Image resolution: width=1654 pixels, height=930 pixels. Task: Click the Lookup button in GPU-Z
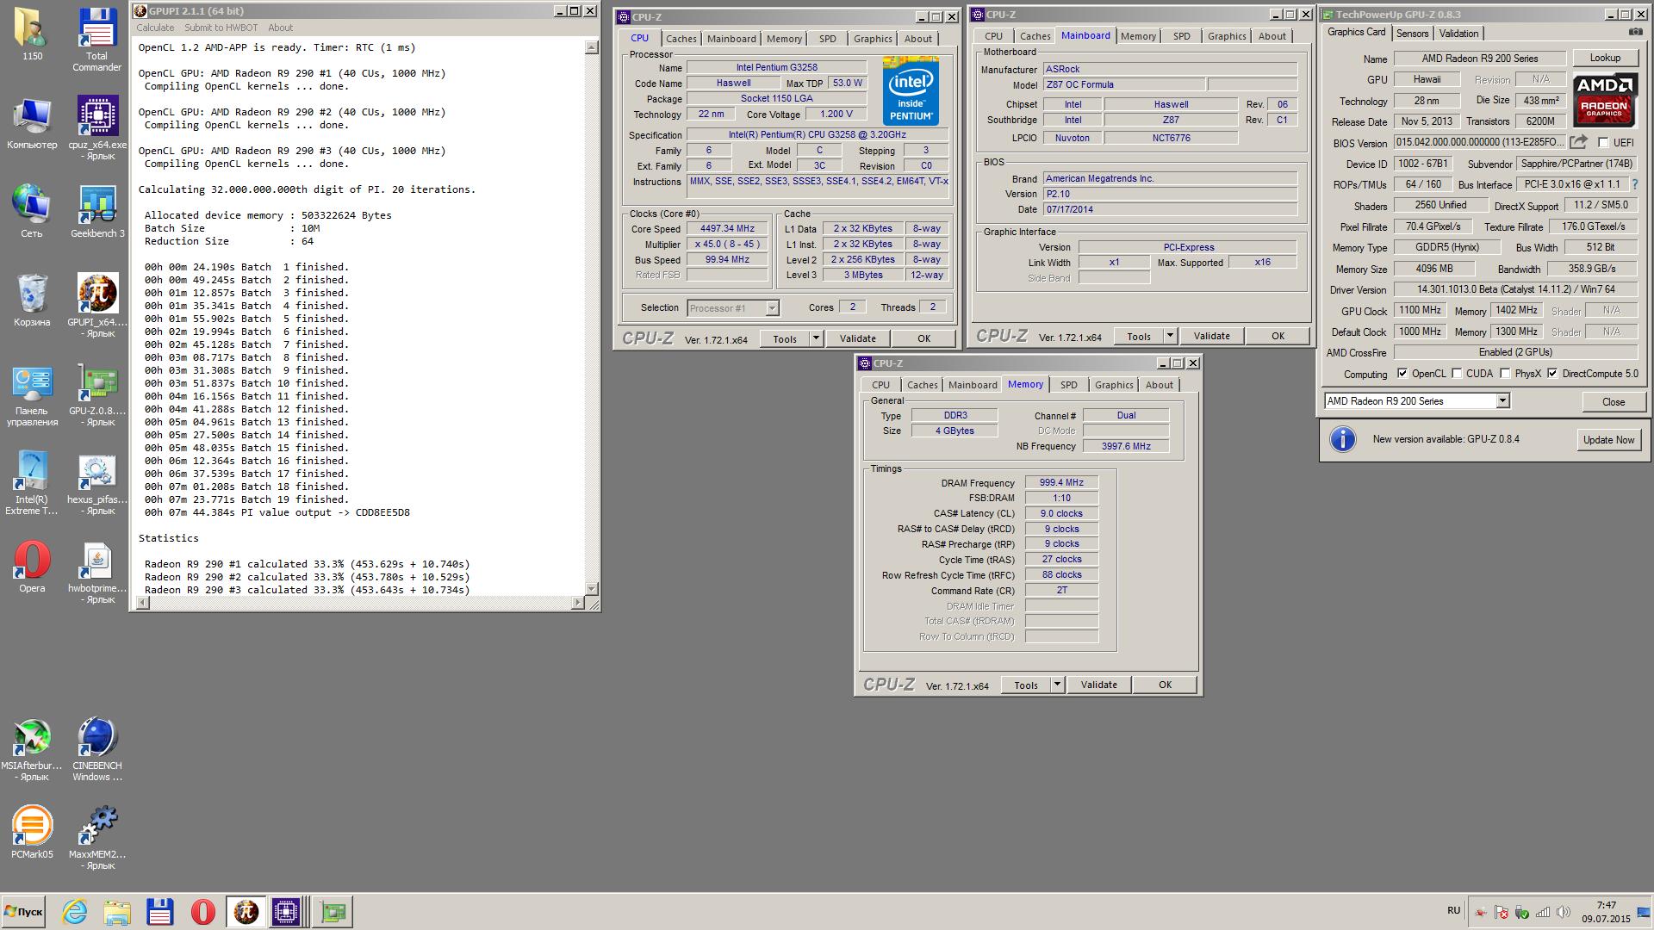(x=1604, y=58)
